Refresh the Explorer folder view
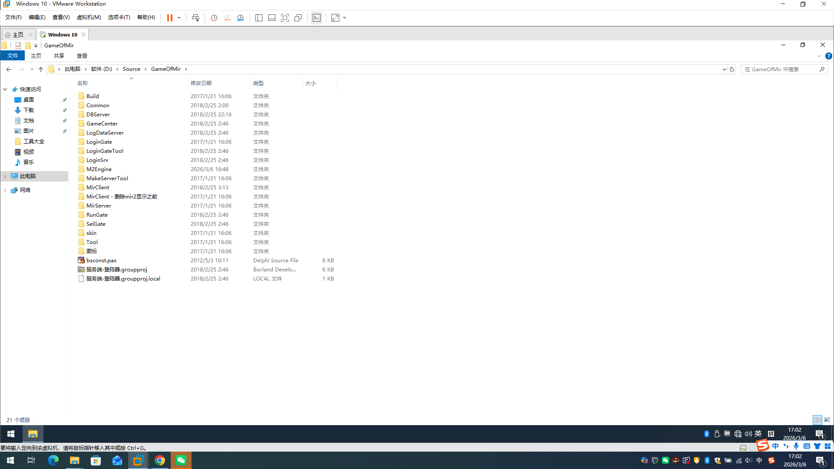The width and height of the screenshot is (834, 469). point(732,69)
